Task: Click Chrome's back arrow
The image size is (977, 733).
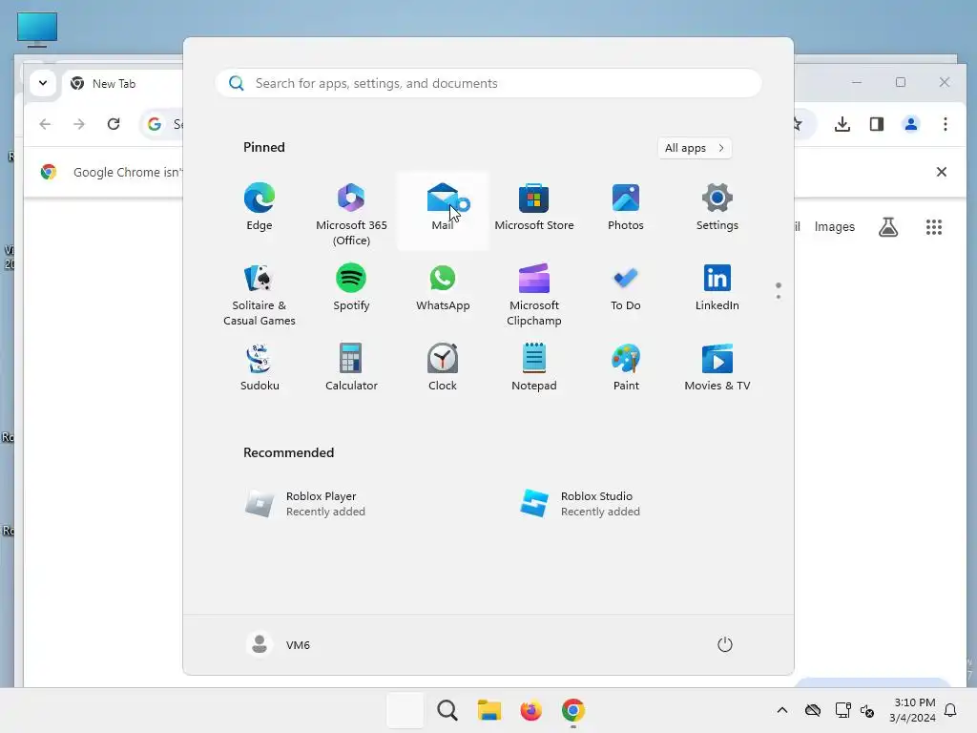Action: click(x=45, y=124)
